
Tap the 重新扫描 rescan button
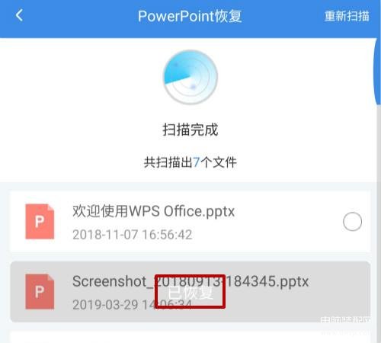(347, 16)
